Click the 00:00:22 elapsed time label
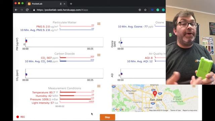 [x=60, y=106]
